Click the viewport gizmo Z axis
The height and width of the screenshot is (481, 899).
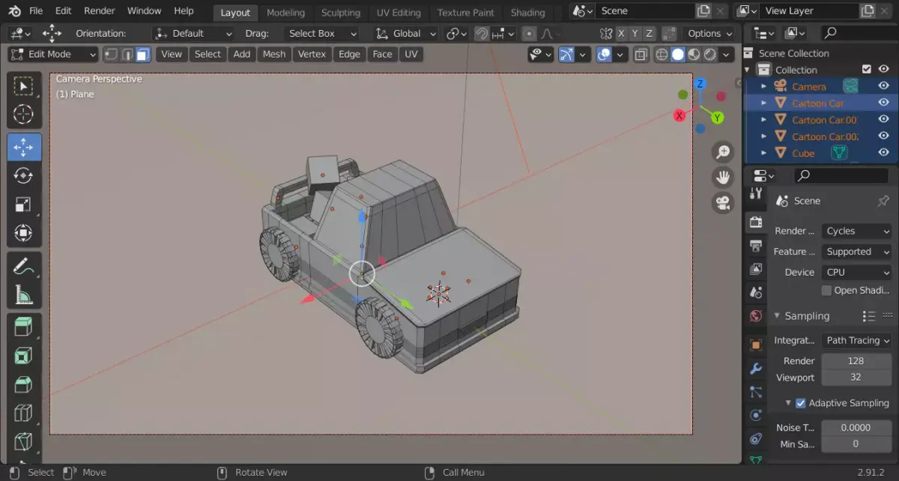coord(700,84)
